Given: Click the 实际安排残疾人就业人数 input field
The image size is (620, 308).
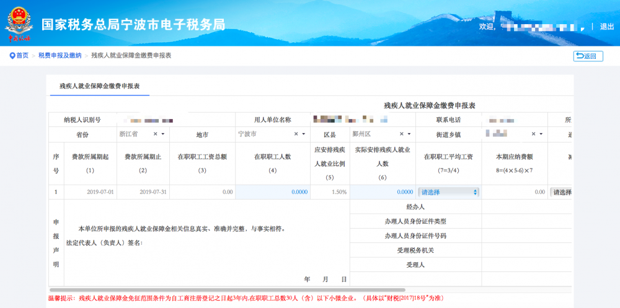Looking at the screenshot, I should (x=383, y=192).
